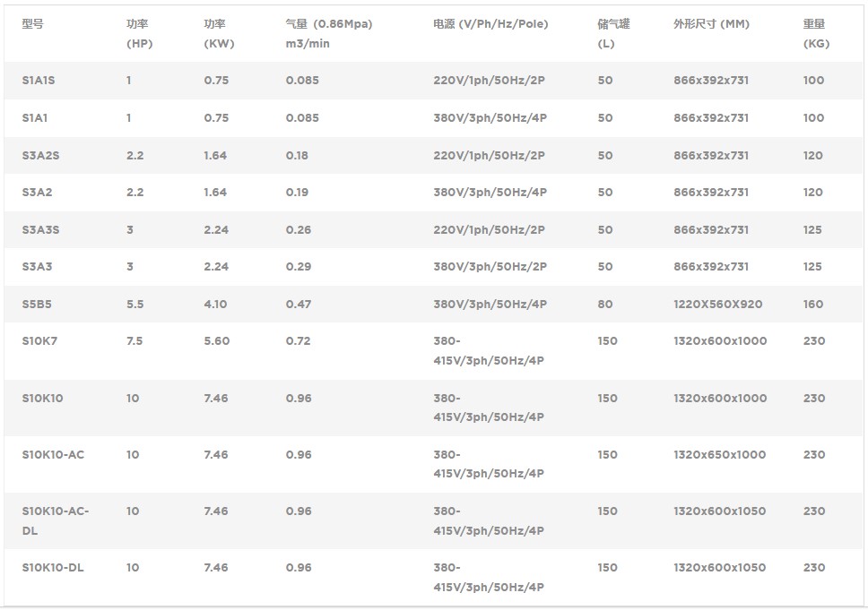The image size is (868, 610).
Task: Select the 80 tank capacity cell
Action: [x=605, y=305]
